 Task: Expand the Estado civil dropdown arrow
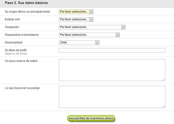tap(91, 20)
